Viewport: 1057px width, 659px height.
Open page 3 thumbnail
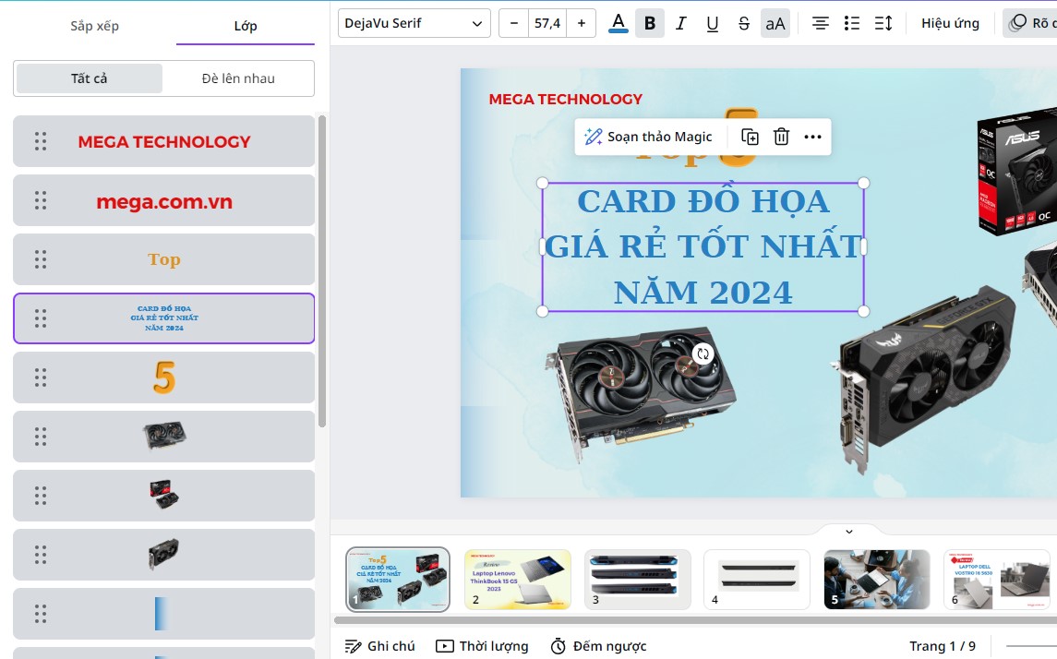638,580
